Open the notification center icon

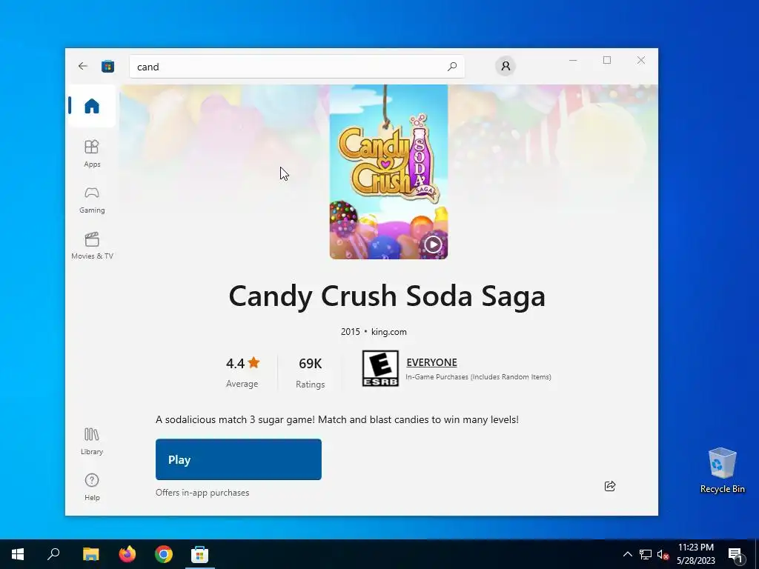(735, 554)
